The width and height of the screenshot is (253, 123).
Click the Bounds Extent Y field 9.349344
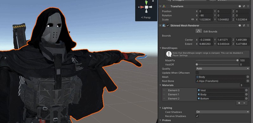224,44
